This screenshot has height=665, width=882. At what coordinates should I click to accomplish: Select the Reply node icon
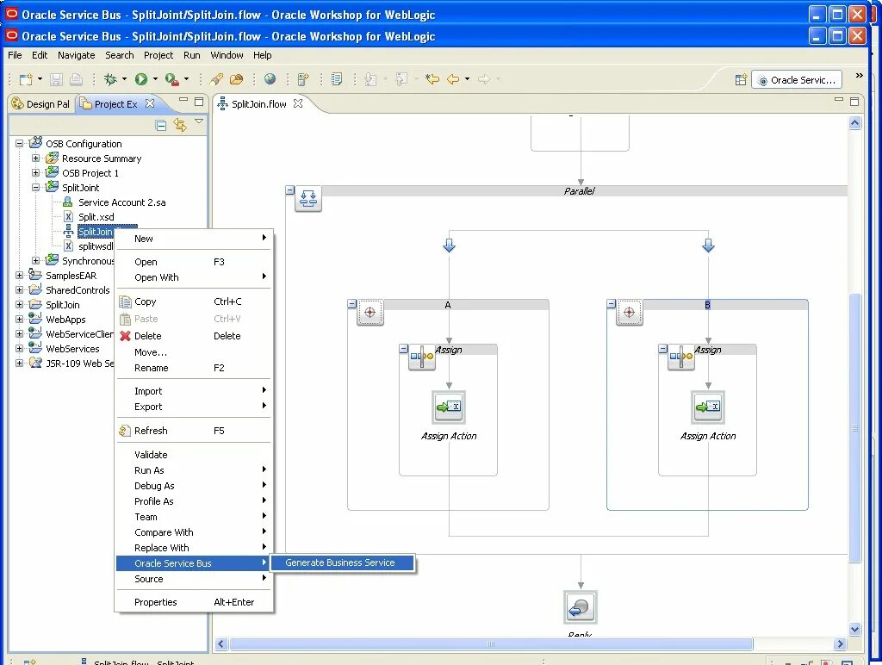click(581, 607)
